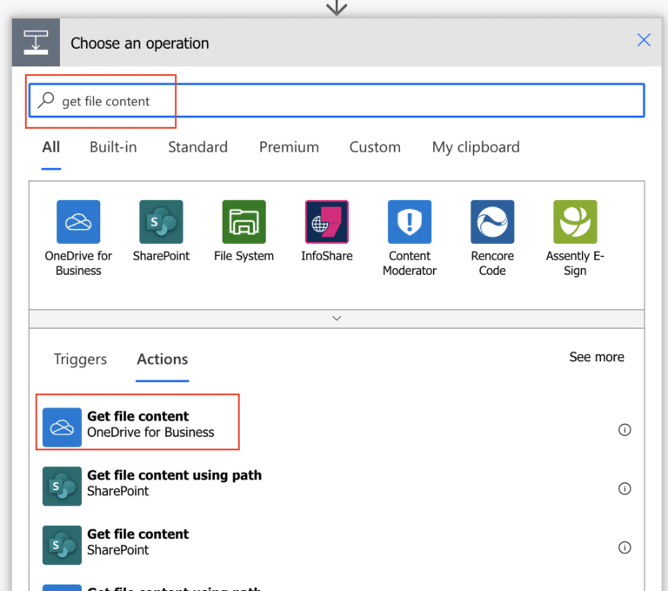668x591 pixels.
Task: Click the See more link
Action: tap(596, 357)
